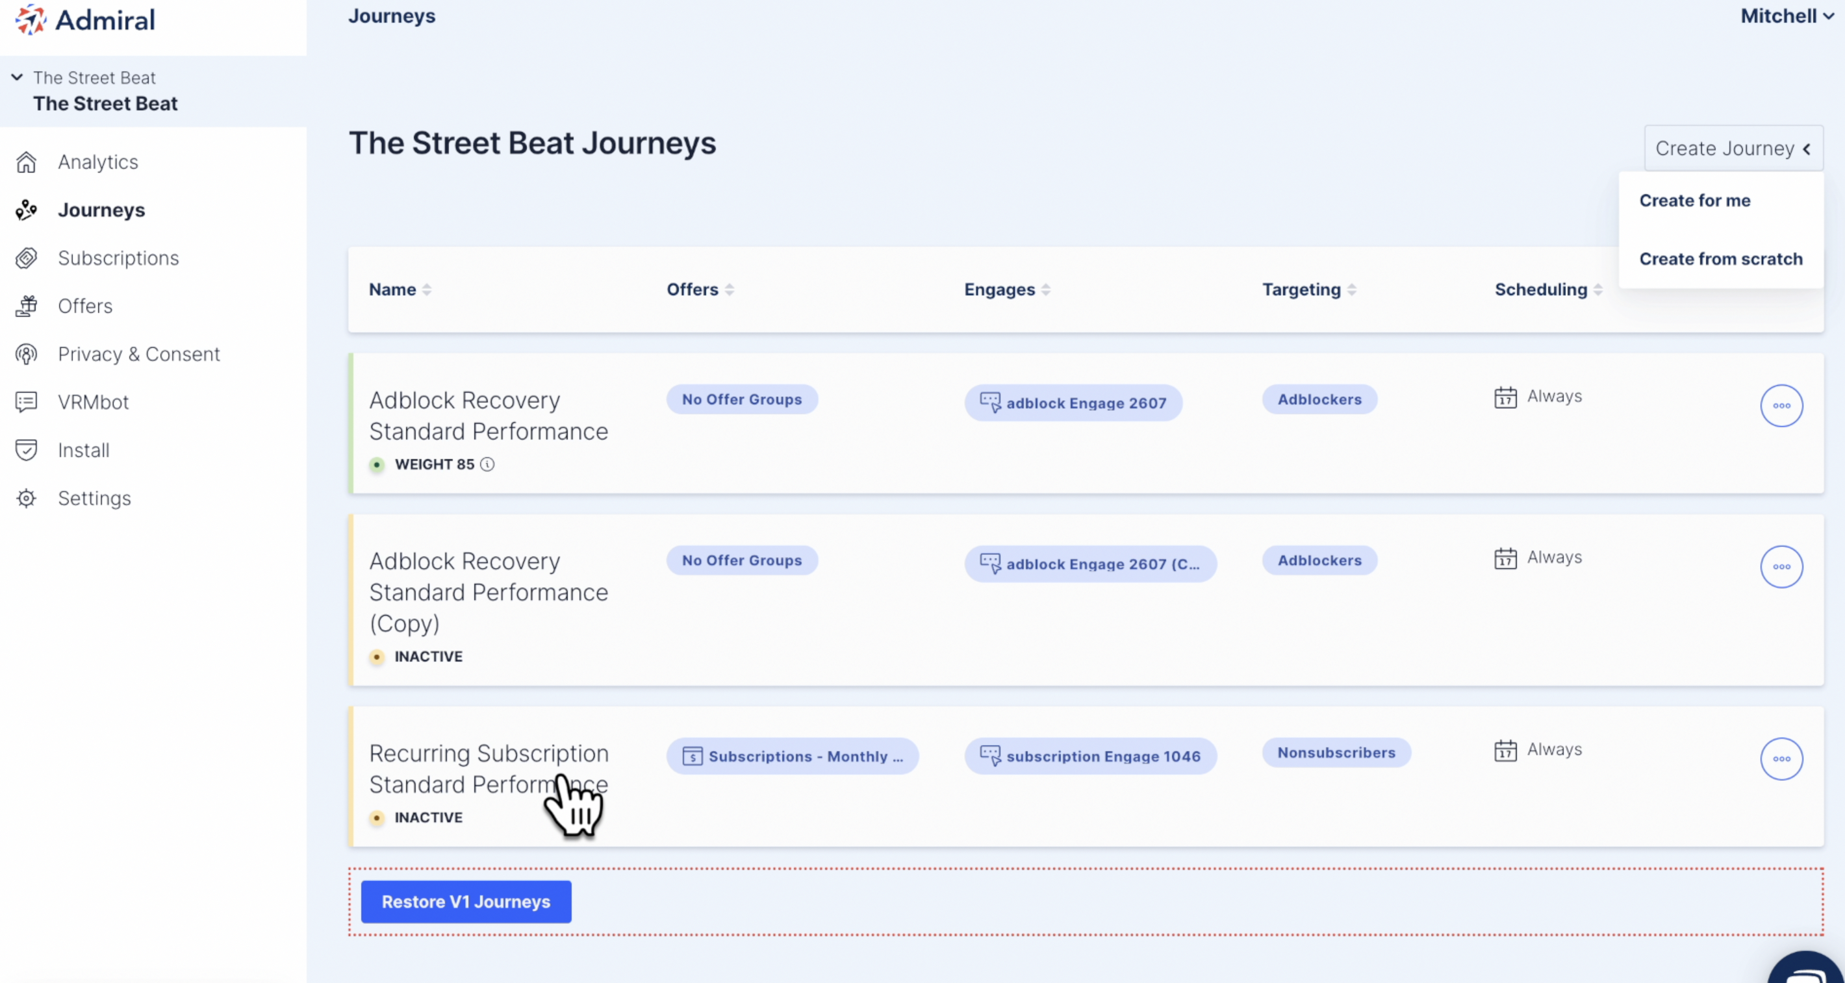Open more options for Adblock Recovery (Copy) journey
The height and width of the screenshot is (983, 1845).
pos(1781,567)
